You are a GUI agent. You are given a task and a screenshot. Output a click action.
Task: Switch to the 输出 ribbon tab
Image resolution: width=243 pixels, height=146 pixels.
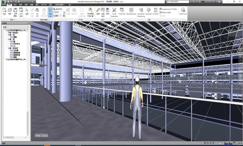pyautogui.click(x=37, y=5)
